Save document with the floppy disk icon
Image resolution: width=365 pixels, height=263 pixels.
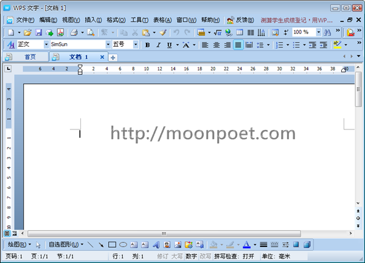pyautogui.click(x=38, y=32)
